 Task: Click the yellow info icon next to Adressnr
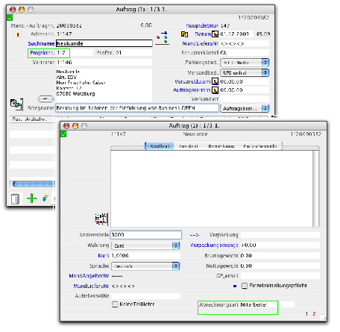(x=18, y=34)
